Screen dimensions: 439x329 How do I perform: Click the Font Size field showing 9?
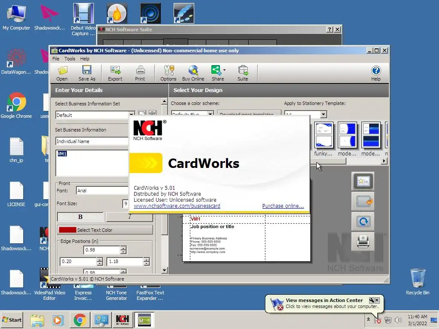pos(126,203)
